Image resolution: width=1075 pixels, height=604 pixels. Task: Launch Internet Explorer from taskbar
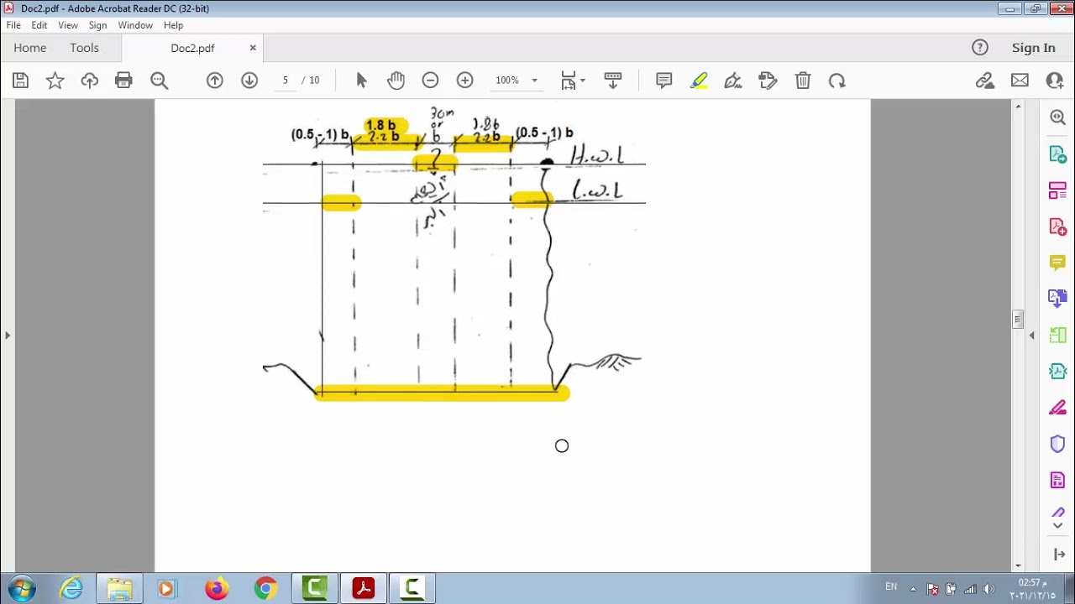[x=71, y=589]
